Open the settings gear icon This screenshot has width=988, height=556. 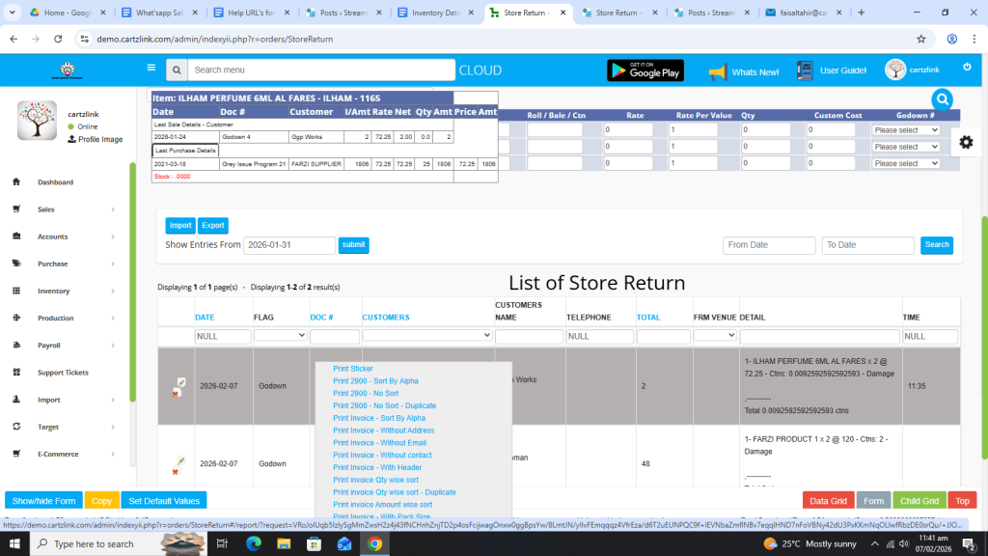pos(966,142)
